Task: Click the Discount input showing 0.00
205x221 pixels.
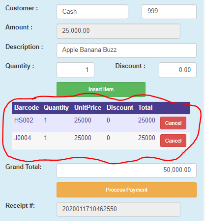Action: click(177, 70)
